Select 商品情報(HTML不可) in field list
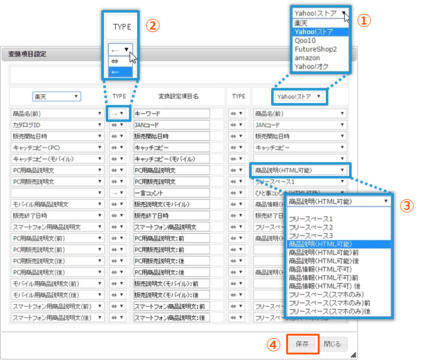Viewport: 424px width, 362px height. [x=339, y=270]
